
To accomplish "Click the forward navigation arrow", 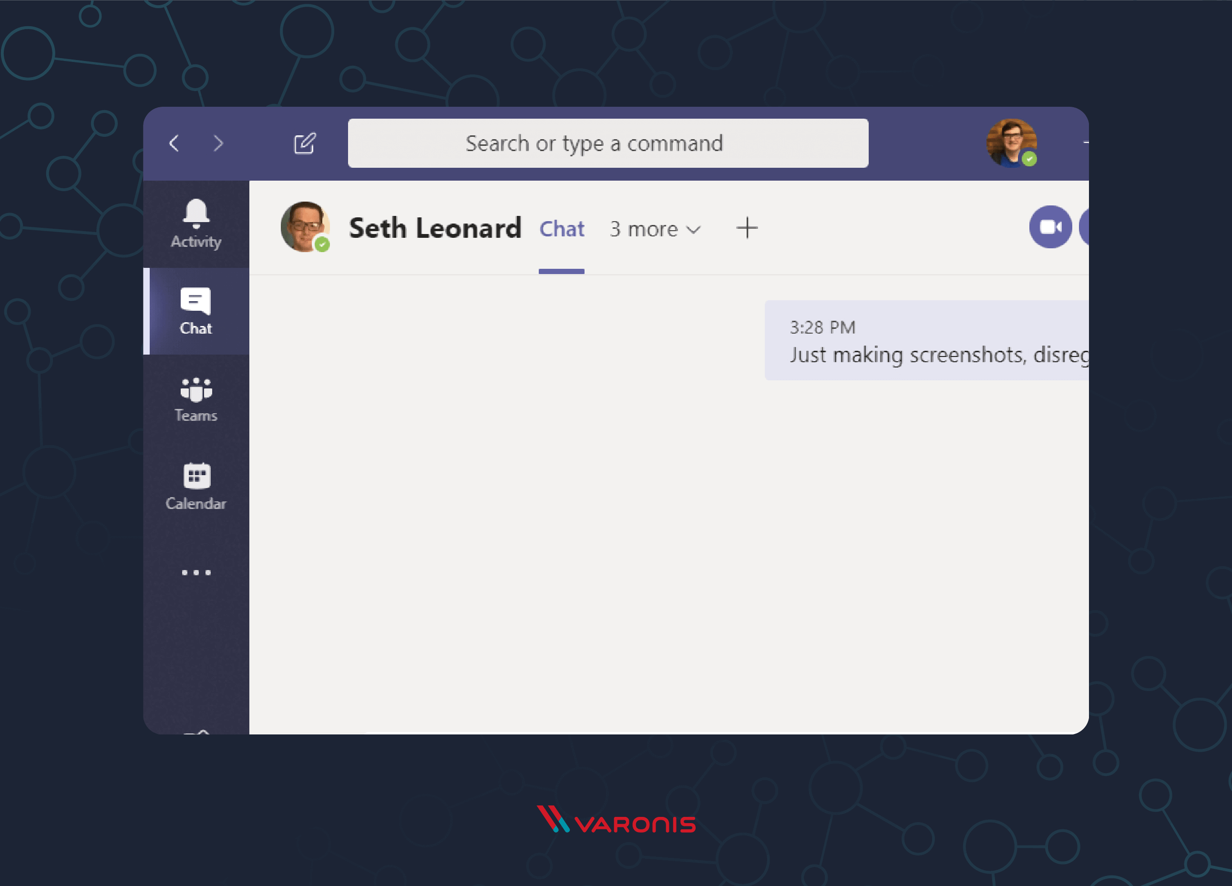I will point(216,143).
